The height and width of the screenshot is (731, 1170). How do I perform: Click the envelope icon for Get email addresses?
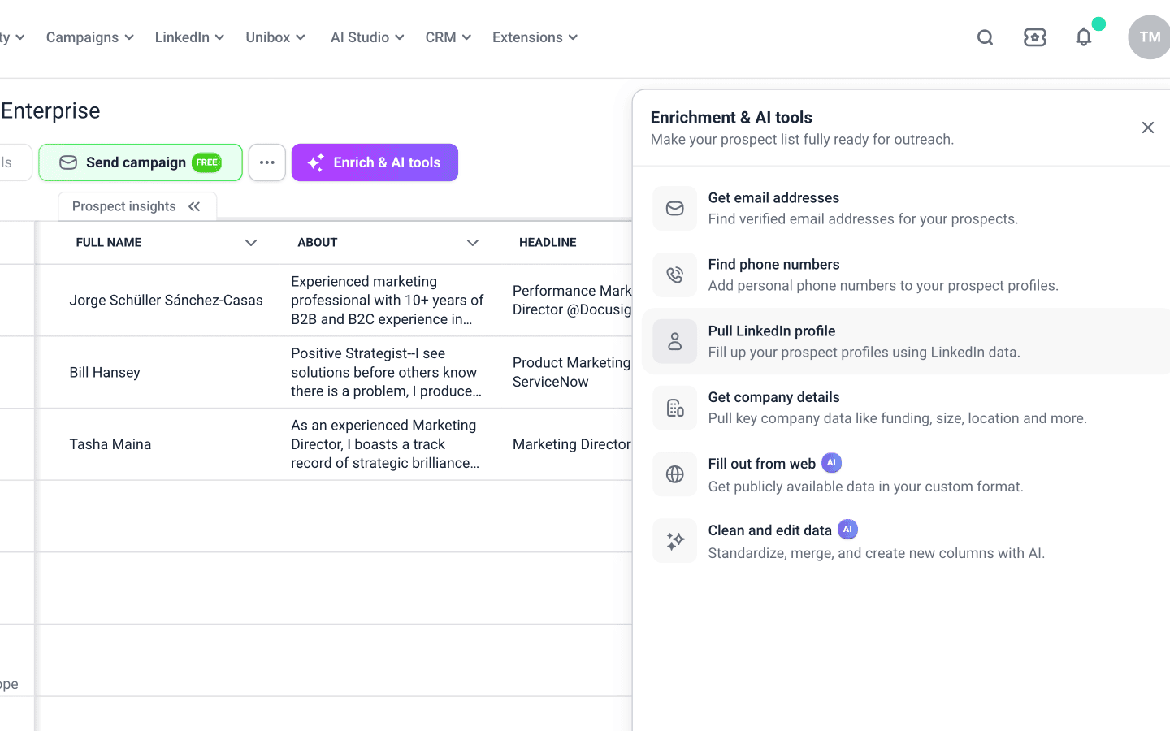(x=675, y=209)
